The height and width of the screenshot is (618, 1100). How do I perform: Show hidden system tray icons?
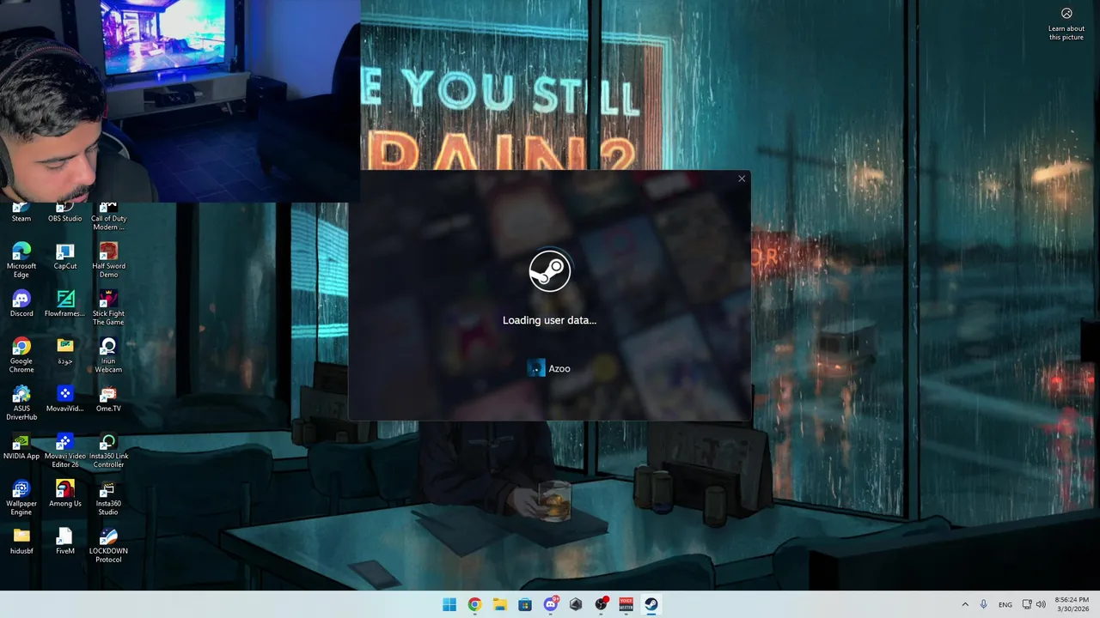coord(965,604)
